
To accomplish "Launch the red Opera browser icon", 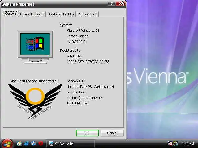I will point(41,143).
